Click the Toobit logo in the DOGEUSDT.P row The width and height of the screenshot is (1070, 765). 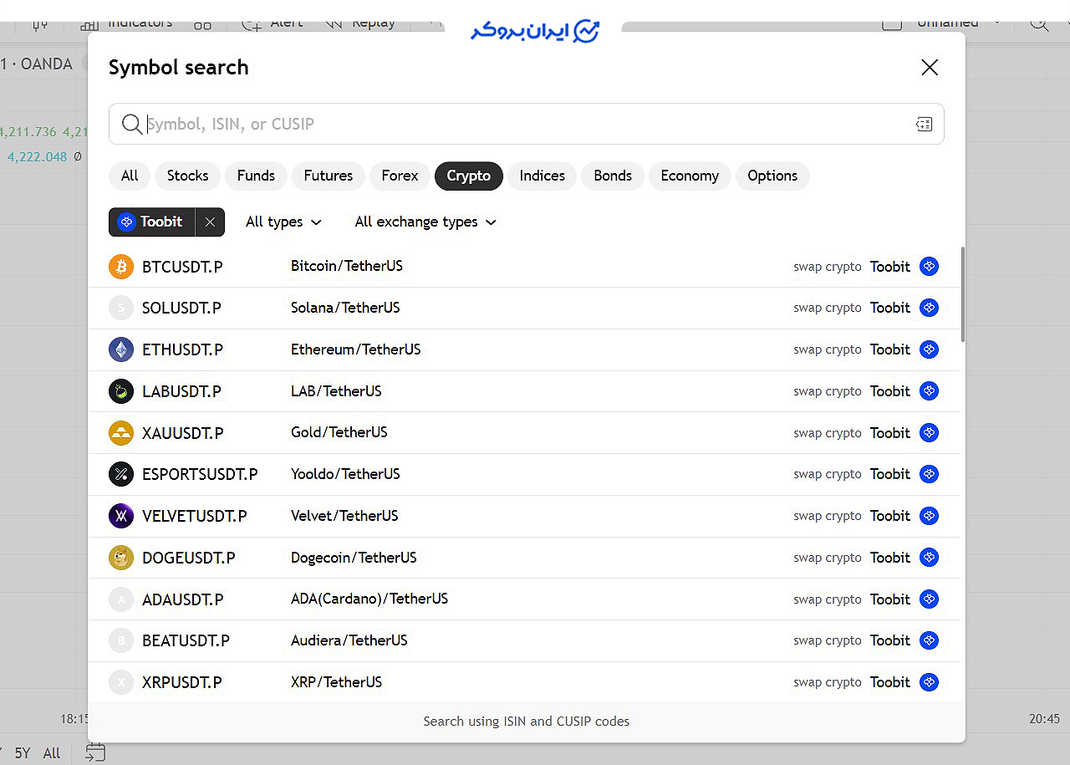coord(929,558)
